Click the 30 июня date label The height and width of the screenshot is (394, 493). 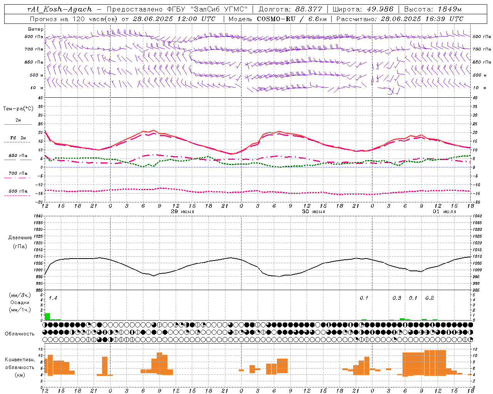tap(313, 212)
